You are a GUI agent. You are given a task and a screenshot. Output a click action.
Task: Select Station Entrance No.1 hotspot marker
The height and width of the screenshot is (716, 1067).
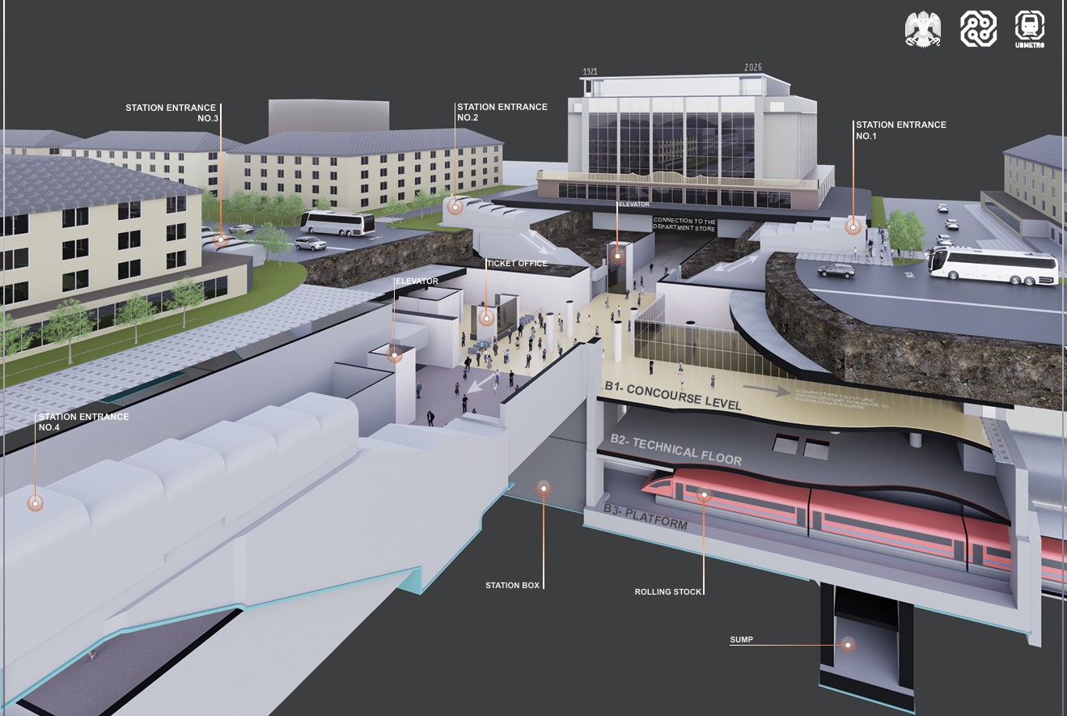pos(853,227)
